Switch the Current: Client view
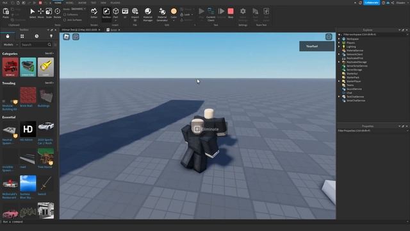 [211, 14]
